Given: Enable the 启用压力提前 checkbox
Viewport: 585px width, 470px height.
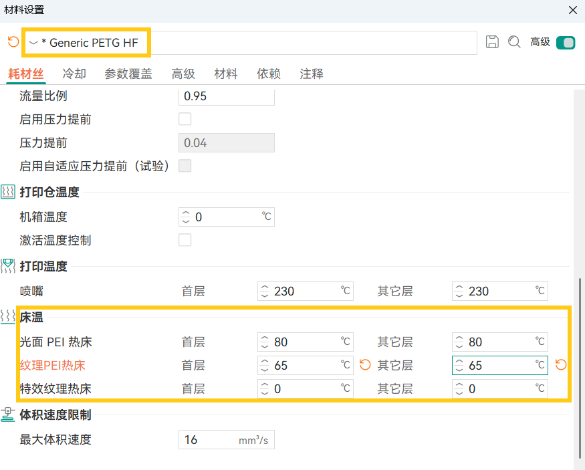Looking at the screenshot, I should [x=185, y=119].
